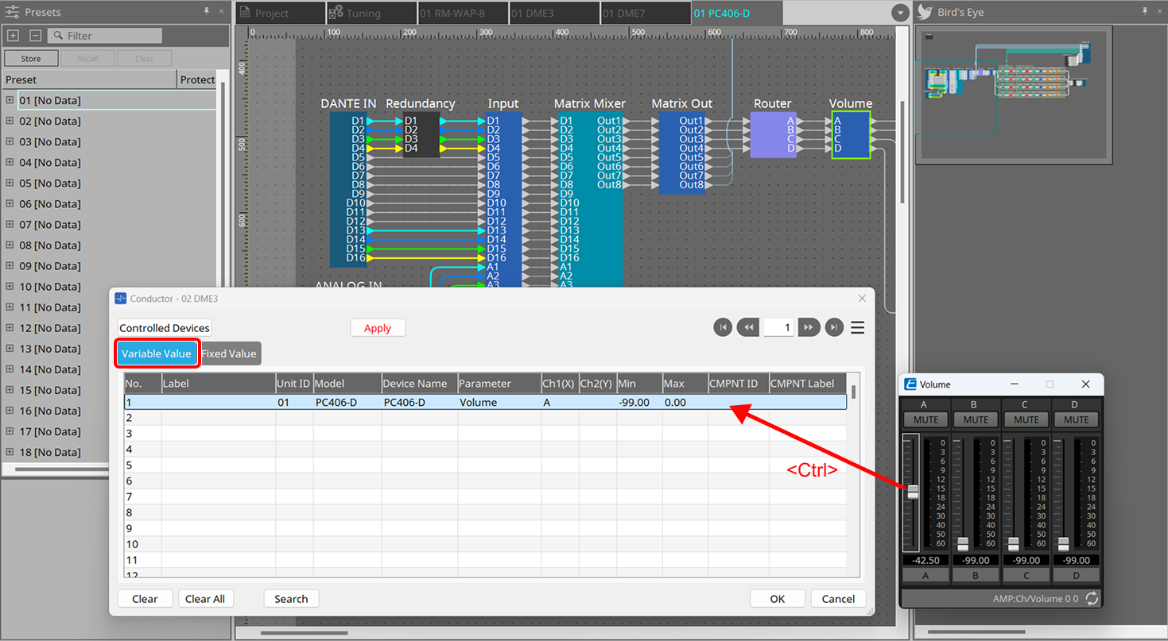This screenshot has width=1168, height=641.
Task: Mute channel A in the Volume window
Action: tap(925, 419)
